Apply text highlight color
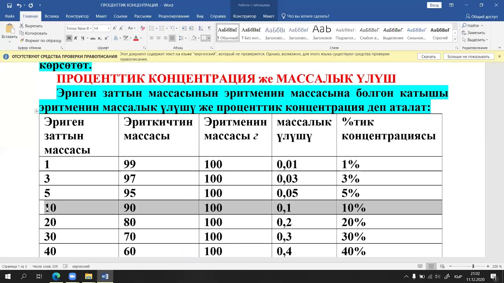504x283 pixels. coord(126,38)
